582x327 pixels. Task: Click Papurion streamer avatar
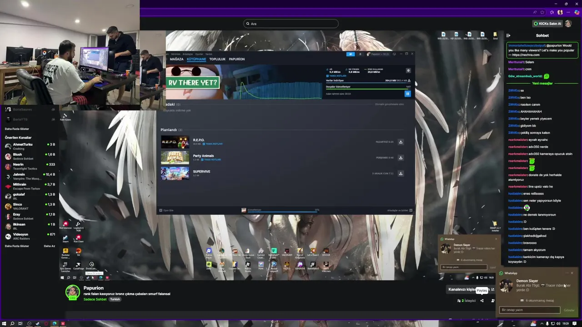tap(72, 292)
